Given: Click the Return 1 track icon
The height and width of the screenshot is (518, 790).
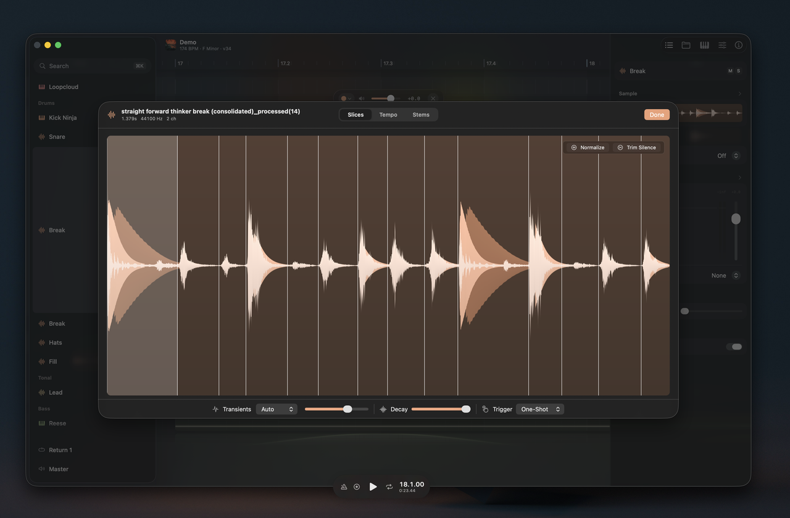Looking at the screenshot, I should [42, 450].
